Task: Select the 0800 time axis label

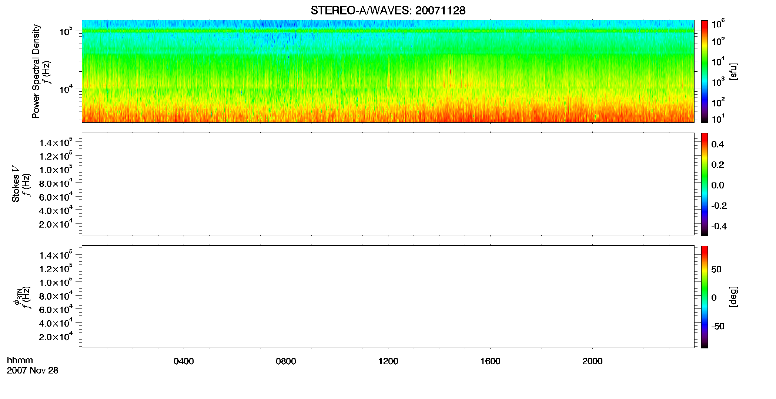Action: (x=286, y=361)
